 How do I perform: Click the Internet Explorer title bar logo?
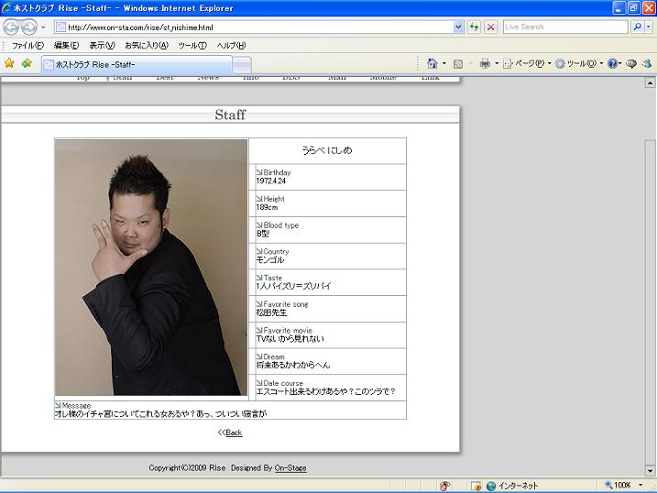tap(6, 8)
